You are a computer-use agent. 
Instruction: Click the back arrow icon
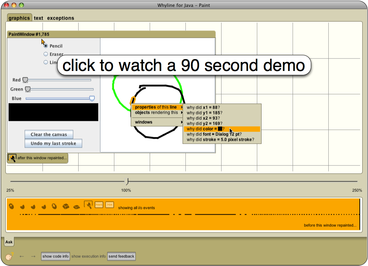pyautogui.click(x=22, y=256)
